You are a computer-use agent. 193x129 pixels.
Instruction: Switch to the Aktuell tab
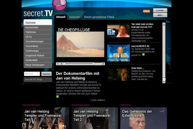pyautogui.click(x=61, y=17)
